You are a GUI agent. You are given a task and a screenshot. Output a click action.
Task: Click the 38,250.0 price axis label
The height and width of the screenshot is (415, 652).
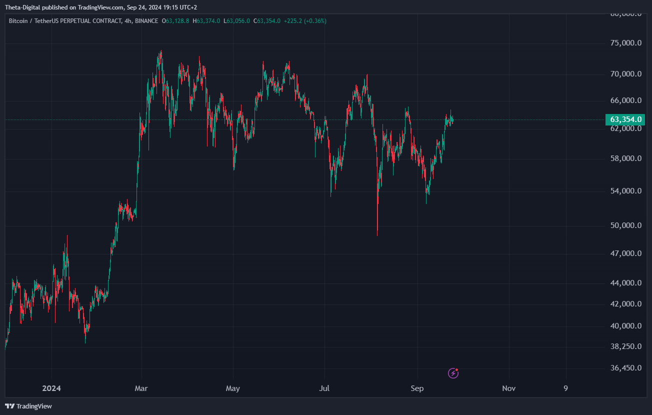coord(626,346)
